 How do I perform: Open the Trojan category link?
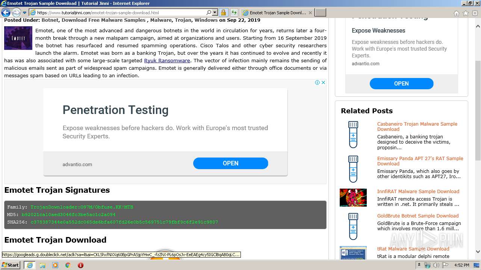(x=183, y=20)
